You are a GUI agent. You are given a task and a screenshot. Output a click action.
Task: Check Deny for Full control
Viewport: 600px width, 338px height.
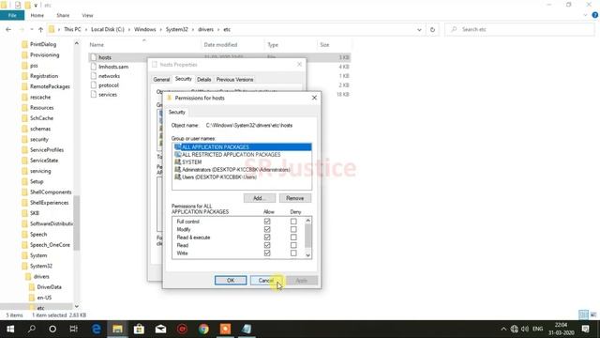[x=293, y=222]
